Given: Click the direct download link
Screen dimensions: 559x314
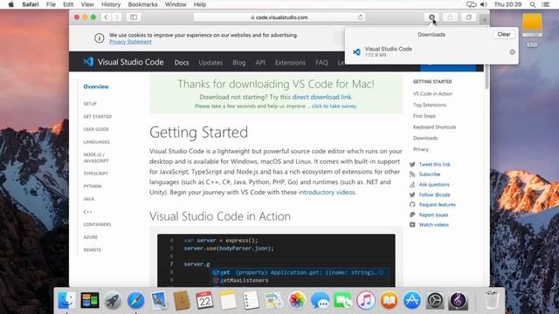Looking at the screenshot, I should pos(321,97).
